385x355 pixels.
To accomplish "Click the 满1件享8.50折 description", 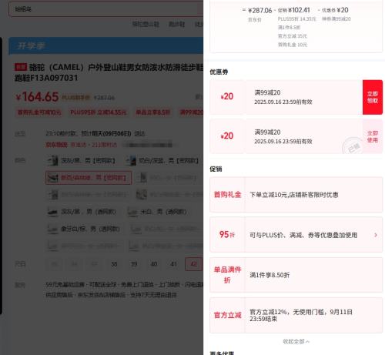I will (269, 275).
